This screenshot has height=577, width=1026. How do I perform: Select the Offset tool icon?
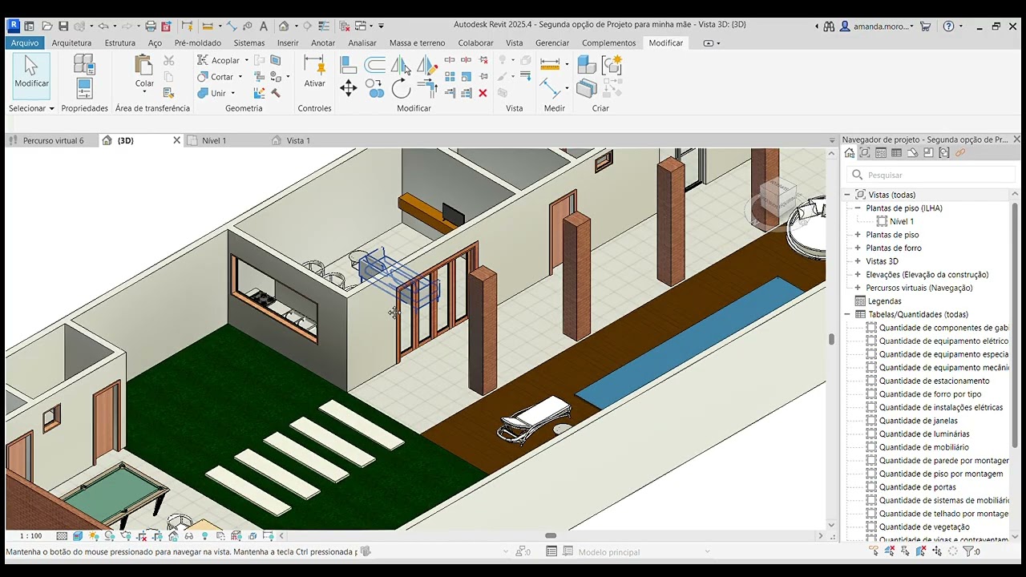[x=374, y=65]
